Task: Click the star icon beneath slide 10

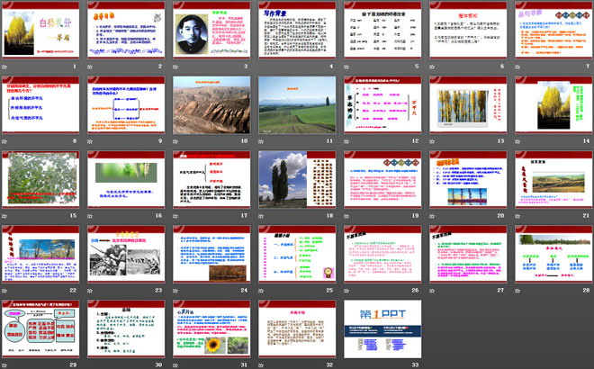Action: [177, 140]
